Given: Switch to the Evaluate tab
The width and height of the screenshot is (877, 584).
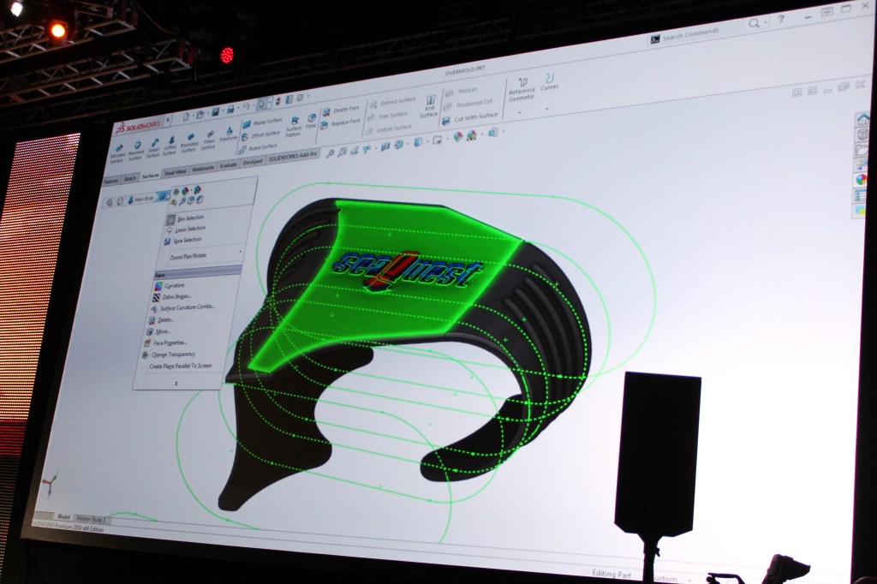Looking at the screenshot, I should 228,164.
